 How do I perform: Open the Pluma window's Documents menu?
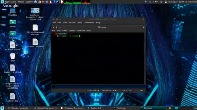(89, 23)
